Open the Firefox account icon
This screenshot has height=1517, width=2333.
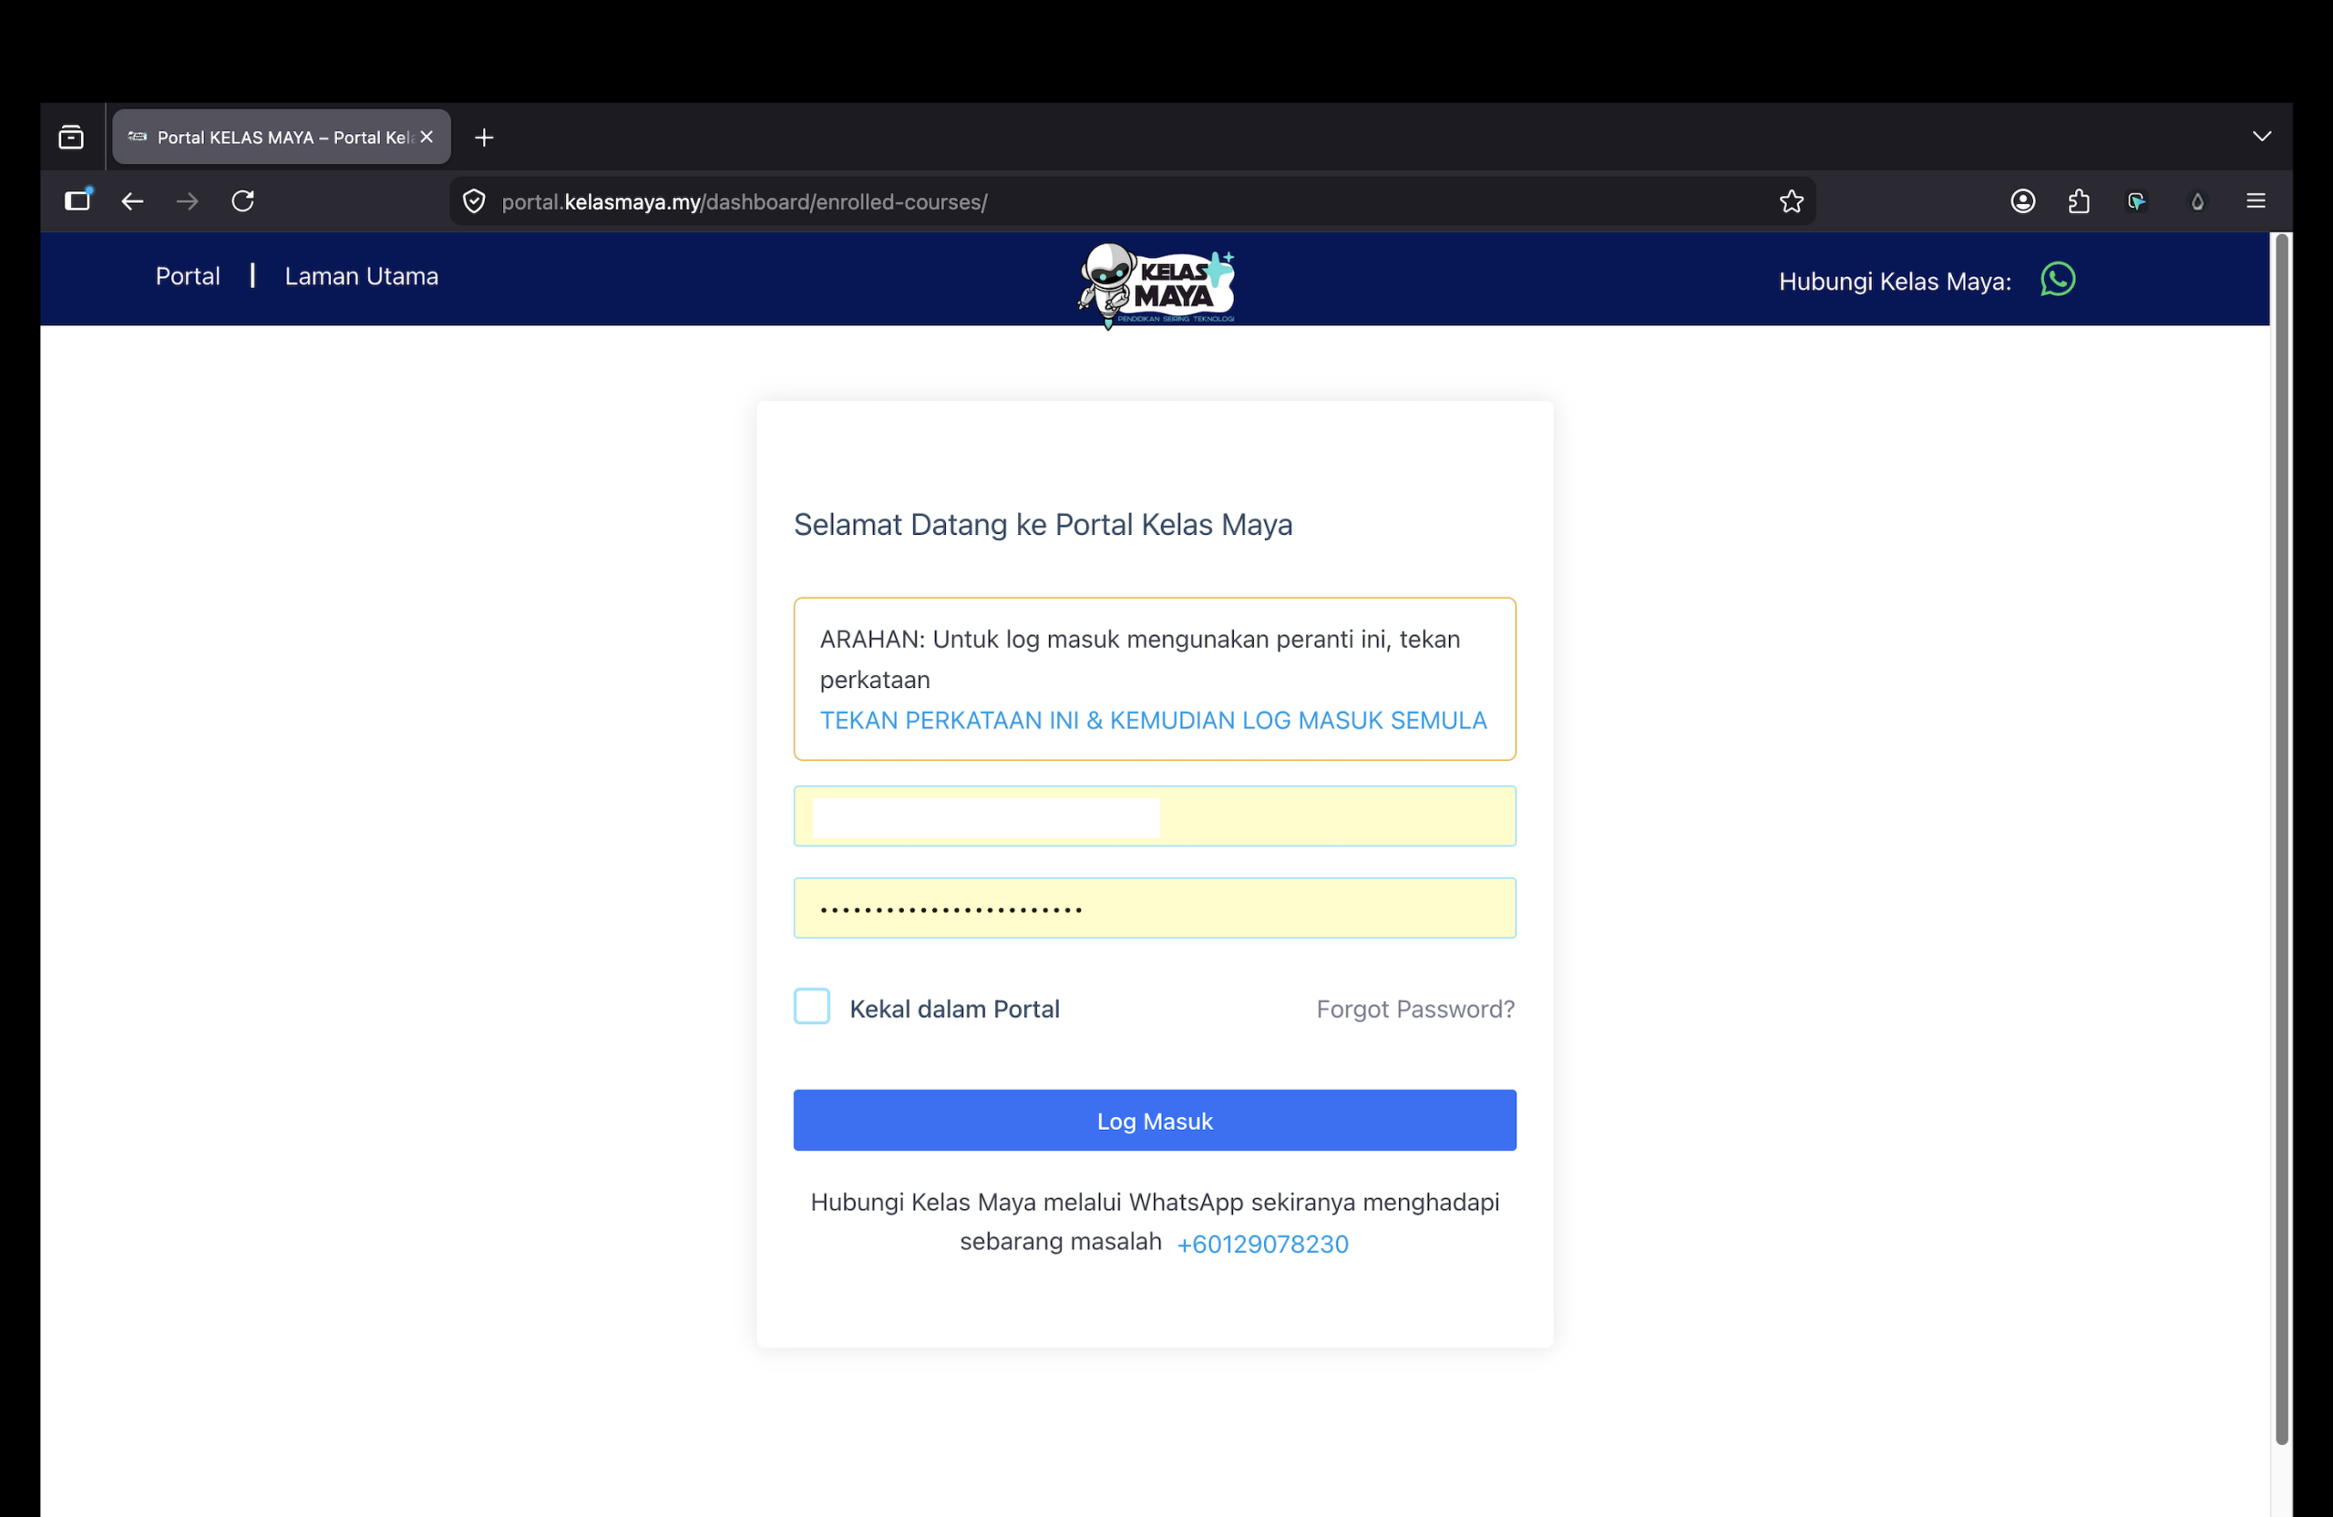(x=2022, y=200)
